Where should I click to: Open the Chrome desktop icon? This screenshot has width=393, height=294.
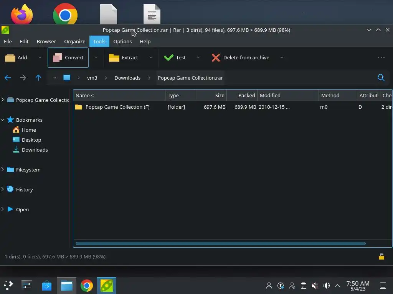(x=65, y=14)
